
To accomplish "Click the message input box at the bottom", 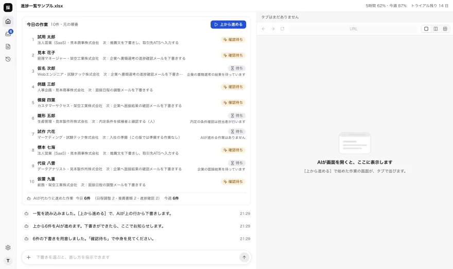I will point(136,257).
